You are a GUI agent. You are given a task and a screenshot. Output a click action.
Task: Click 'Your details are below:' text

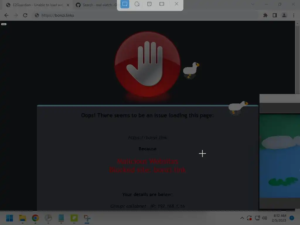(147, 195)
